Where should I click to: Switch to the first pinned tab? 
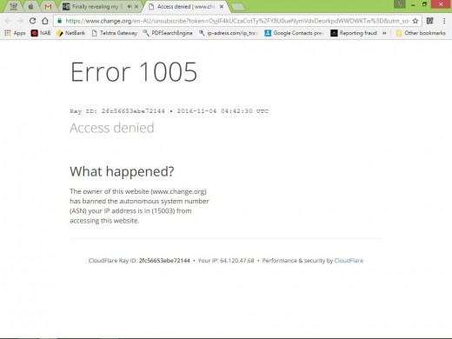point(13,6)
